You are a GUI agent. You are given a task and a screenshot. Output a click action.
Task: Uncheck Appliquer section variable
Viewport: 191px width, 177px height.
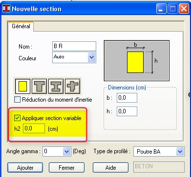pyautogui.click(x=17, y=118)
